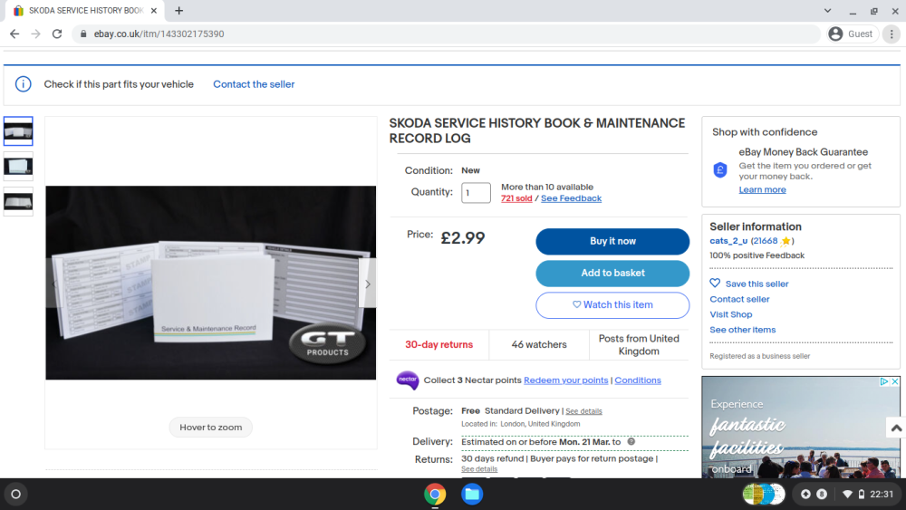906x510 pixels.
Task: Open Money Back Guarantee Learn more link
Action: click(762, 189)
